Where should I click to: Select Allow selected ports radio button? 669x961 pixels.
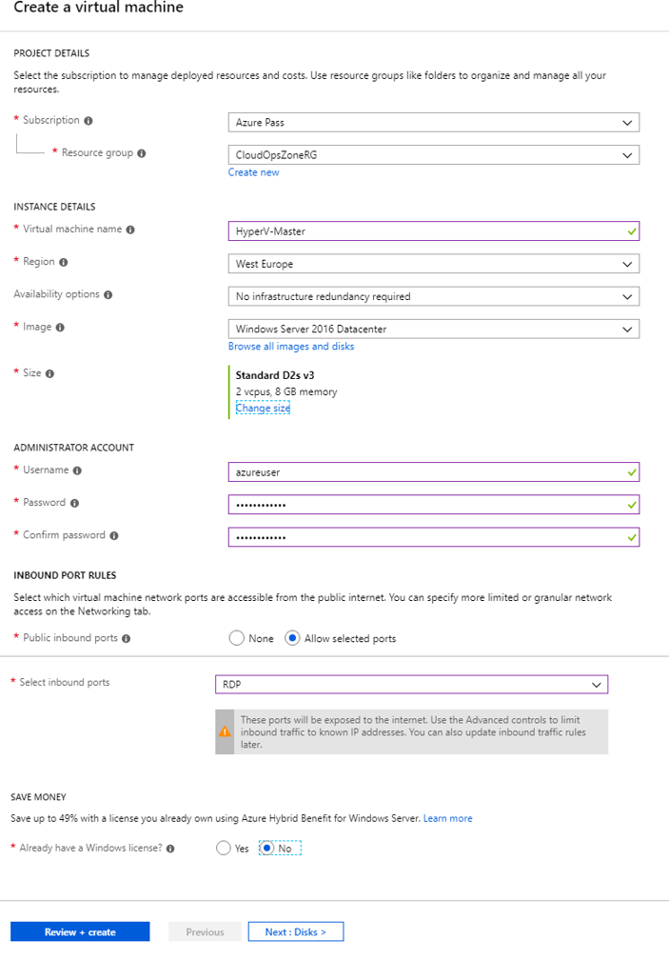tap(292, 638)
